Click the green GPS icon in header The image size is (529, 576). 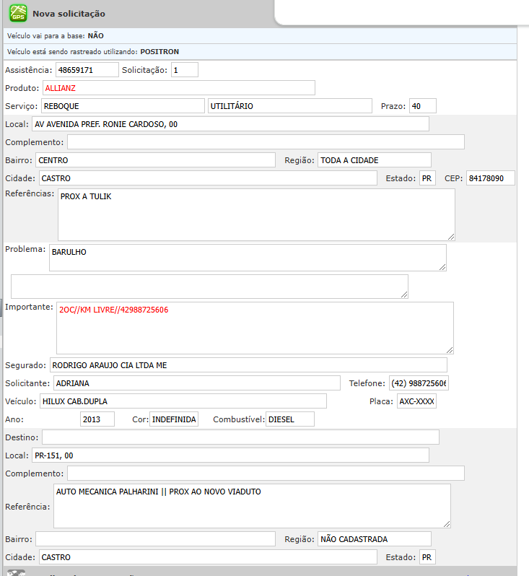[x=17, y=13]
